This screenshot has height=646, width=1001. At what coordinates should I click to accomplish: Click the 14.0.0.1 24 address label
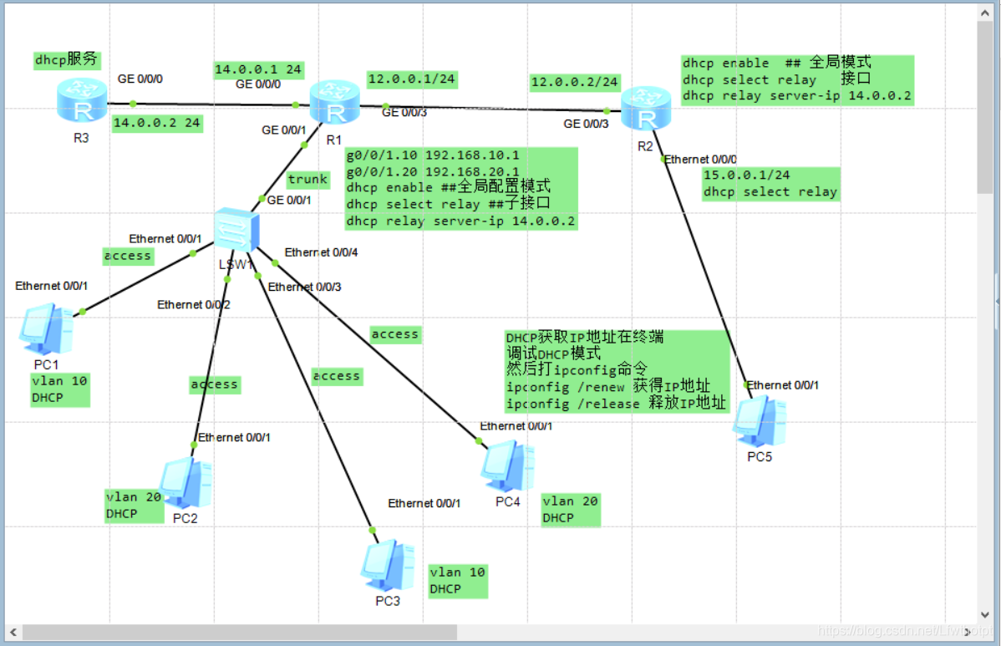tap(258, 69)
